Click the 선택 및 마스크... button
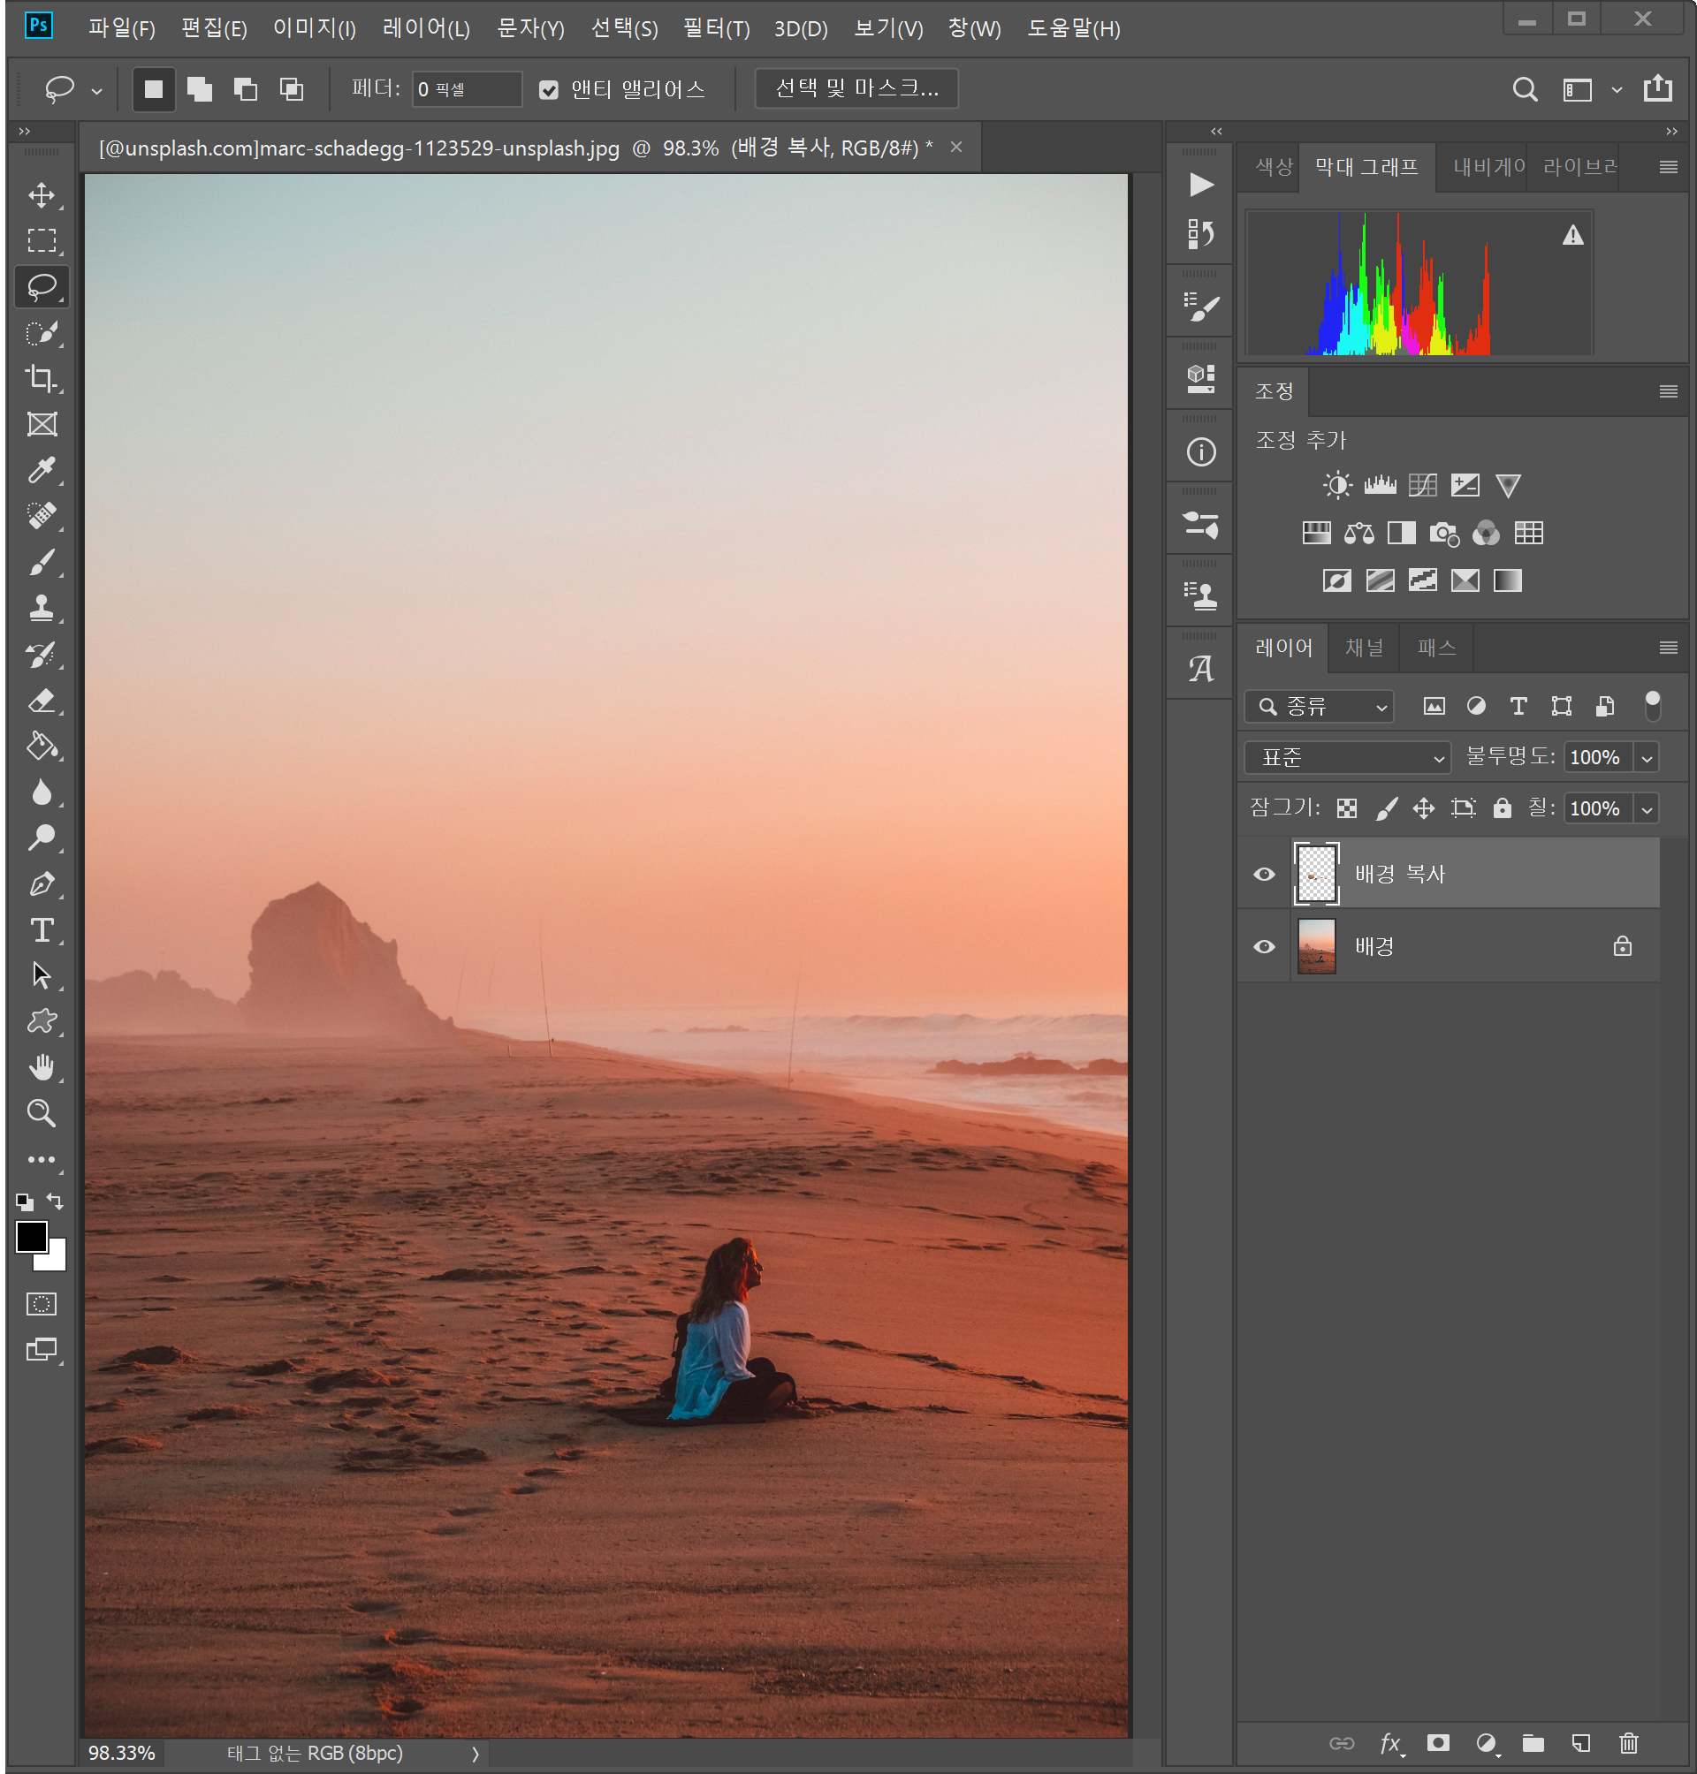The width and height of the screenshot is (1697, 1774). [x=856, y=88]
